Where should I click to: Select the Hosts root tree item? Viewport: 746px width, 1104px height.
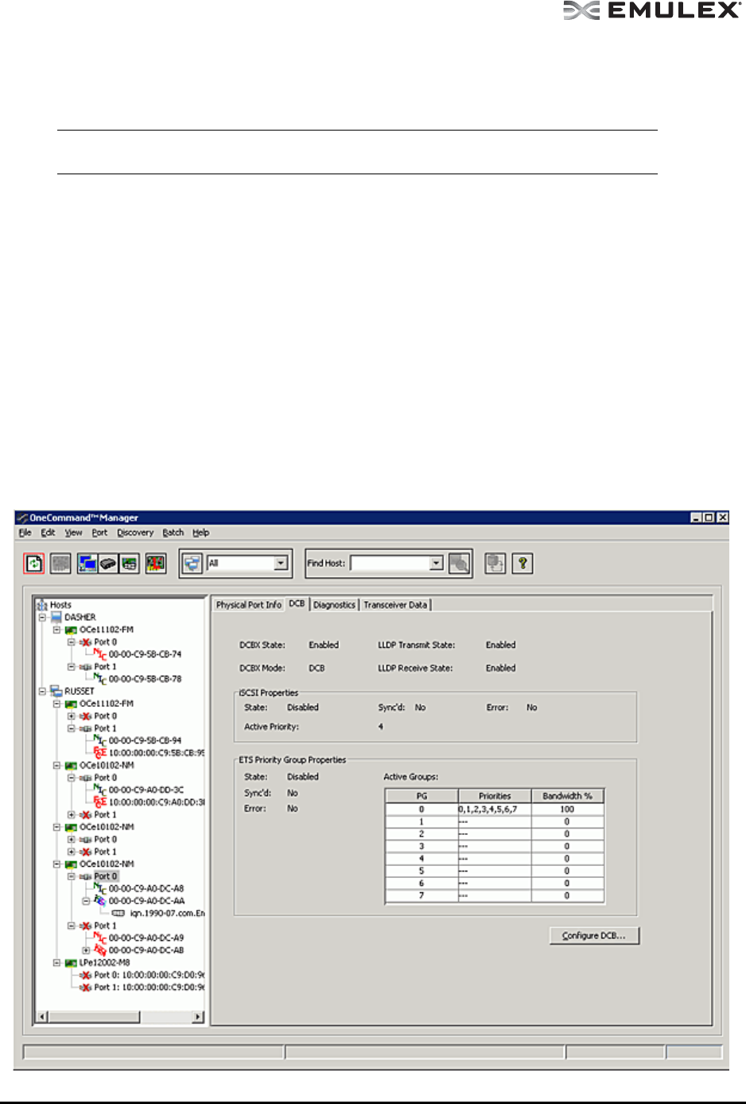[x=60, y=605]
